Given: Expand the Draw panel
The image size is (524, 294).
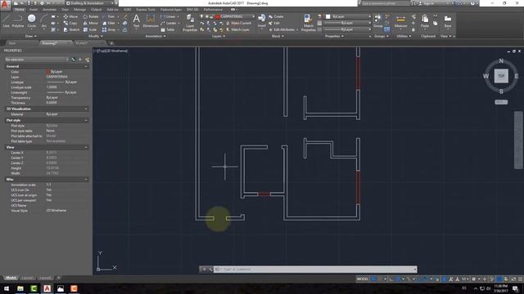Looking at the screenshot, I should [31, 36].
